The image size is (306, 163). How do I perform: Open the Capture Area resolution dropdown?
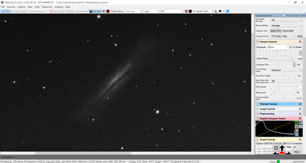[292, 31]
